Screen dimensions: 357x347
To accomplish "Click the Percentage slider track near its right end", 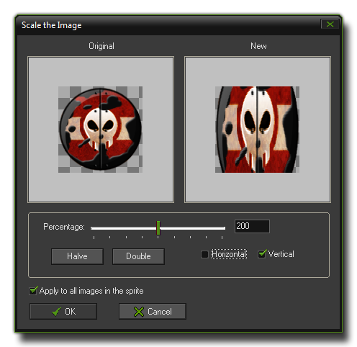I will 218,228.
